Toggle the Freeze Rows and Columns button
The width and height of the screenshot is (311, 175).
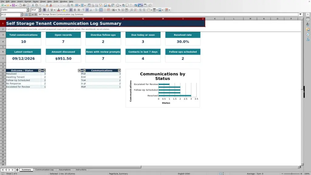pyautogui.click(x=139, y=5)
